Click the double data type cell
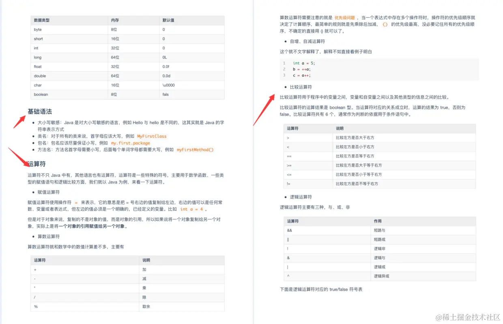 click(x=69, y=76)
